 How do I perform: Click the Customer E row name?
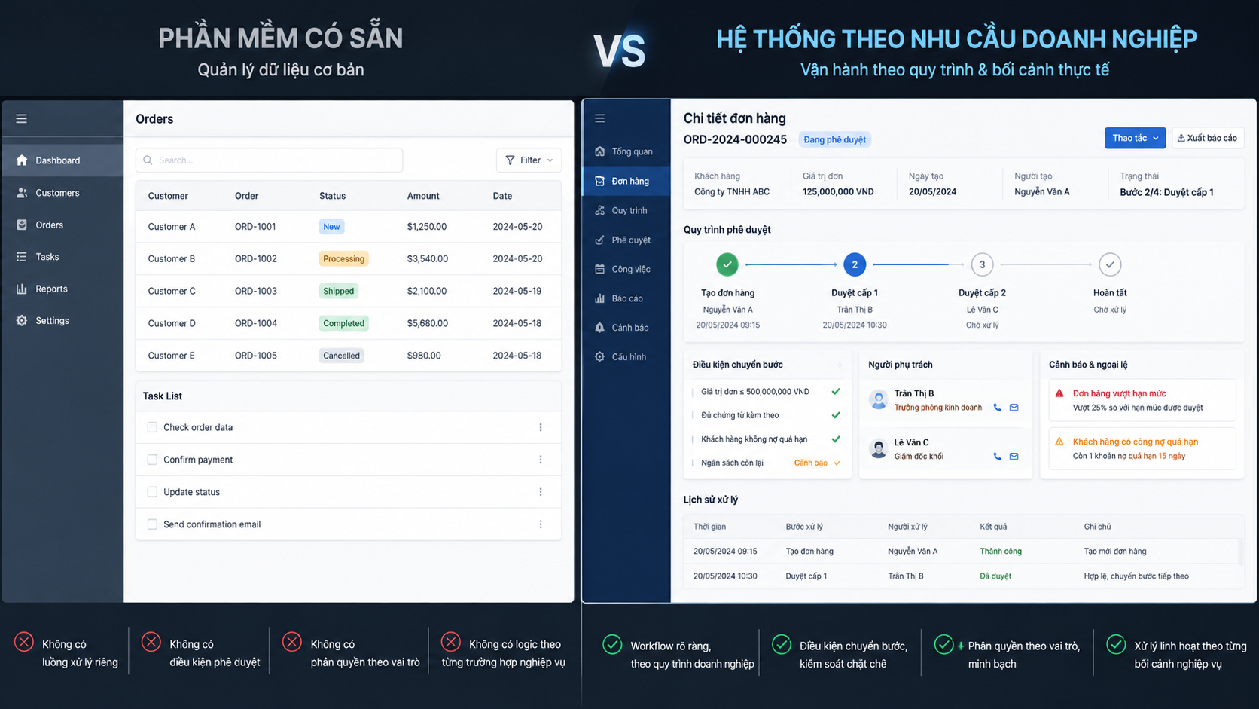coord(172,356)
